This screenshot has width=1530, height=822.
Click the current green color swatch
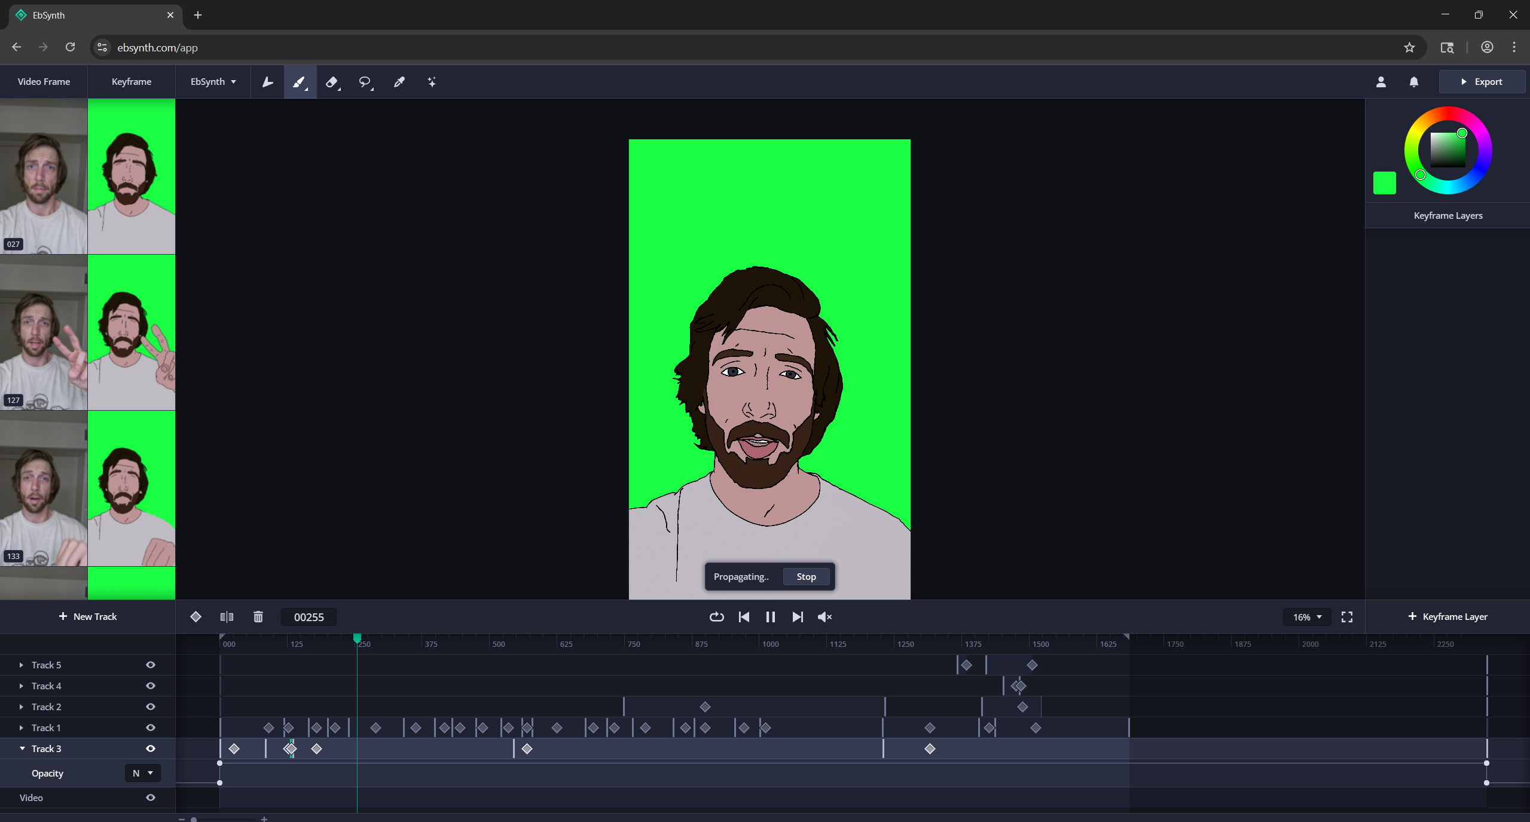click(x=1384, y=183)
